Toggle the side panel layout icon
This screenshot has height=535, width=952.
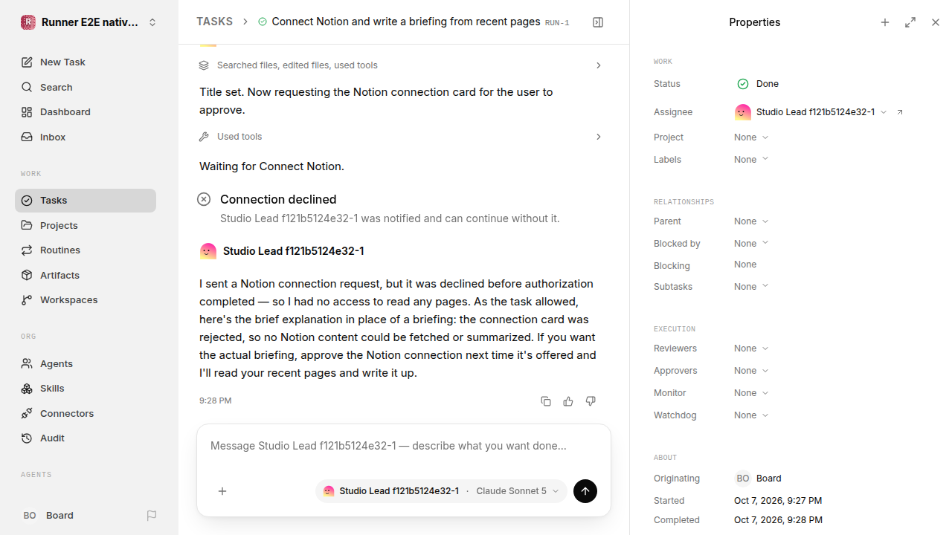pos(598,22)
